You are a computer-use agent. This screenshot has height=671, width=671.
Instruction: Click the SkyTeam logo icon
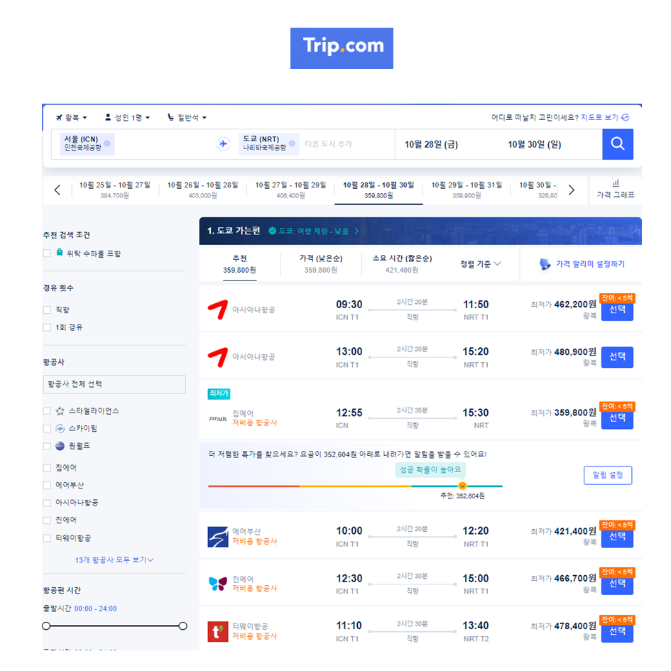click(x=60, y=428)
